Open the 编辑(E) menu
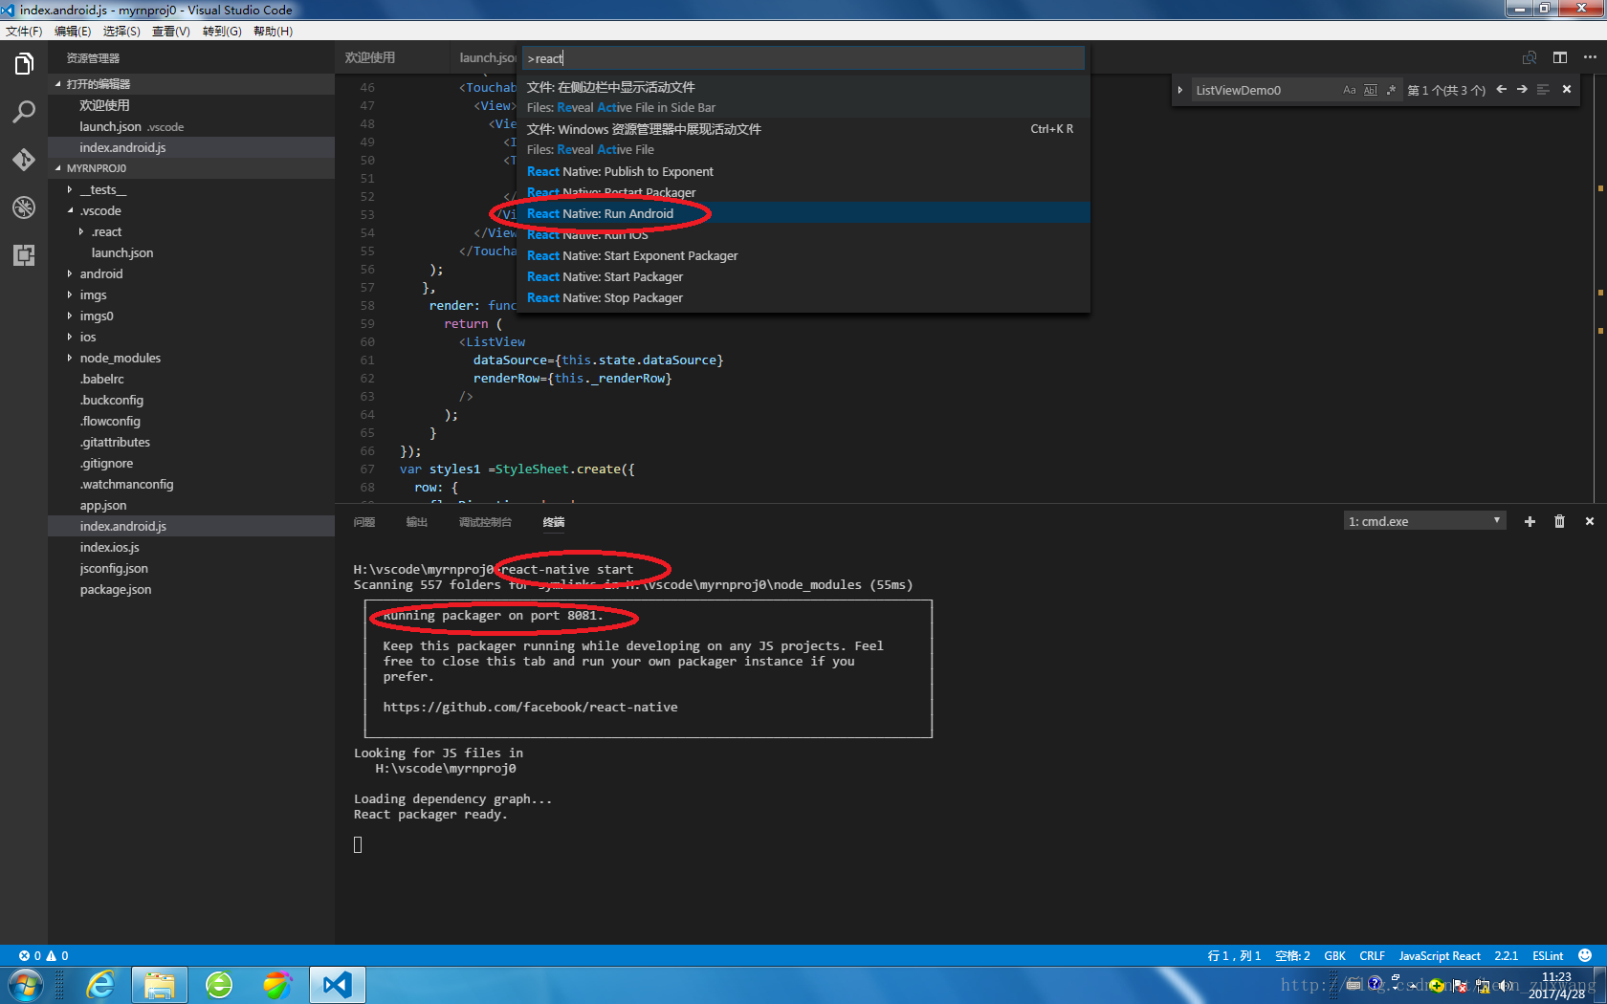Screen dimensions: 1607x1004 tap(73, 32)
